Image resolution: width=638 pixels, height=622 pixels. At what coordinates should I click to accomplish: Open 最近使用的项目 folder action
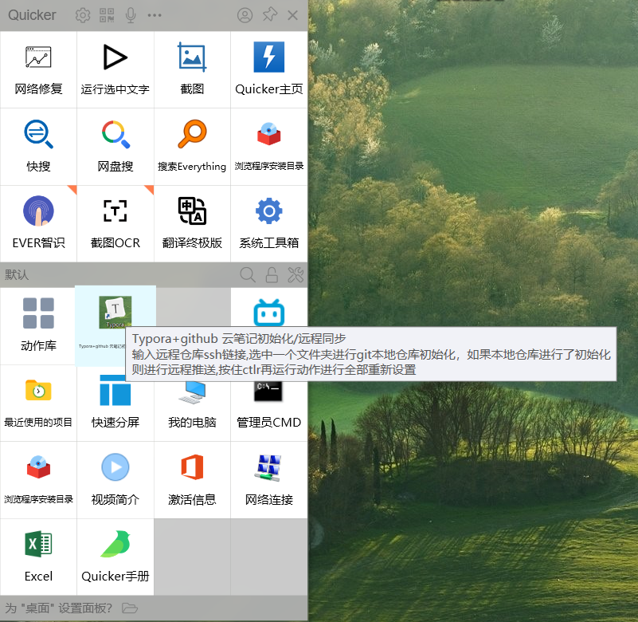39,403
